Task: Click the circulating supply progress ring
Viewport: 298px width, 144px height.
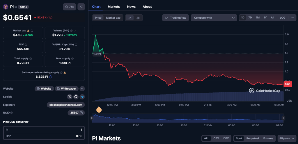Action: (51, 77)
